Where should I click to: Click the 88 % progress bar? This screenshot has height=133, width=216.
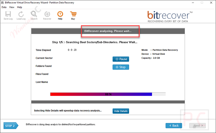coord(108,94)
